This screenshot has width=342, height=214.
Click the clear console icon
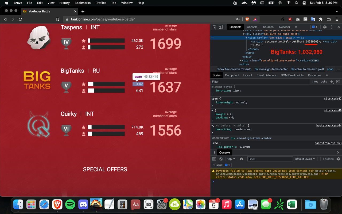221,159
